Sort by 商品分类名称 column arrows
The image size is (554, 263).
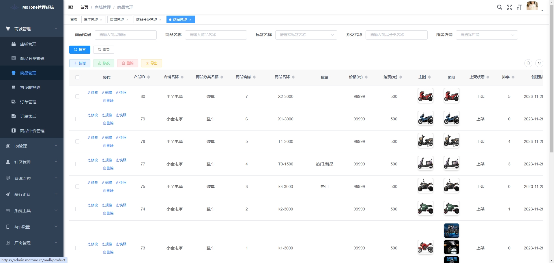click(x=222, y=77)
